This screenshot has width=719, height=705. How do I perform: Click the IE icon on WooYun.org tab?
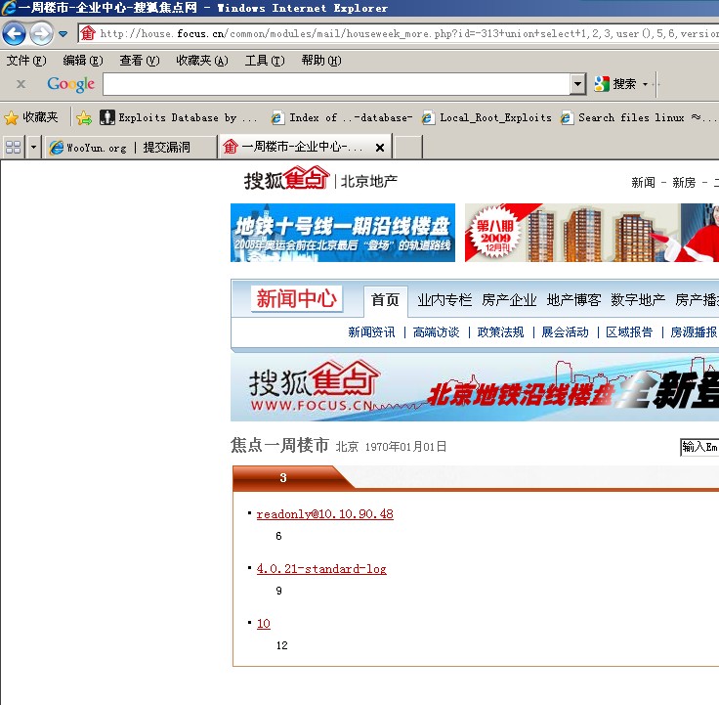(x=57, y=148)
